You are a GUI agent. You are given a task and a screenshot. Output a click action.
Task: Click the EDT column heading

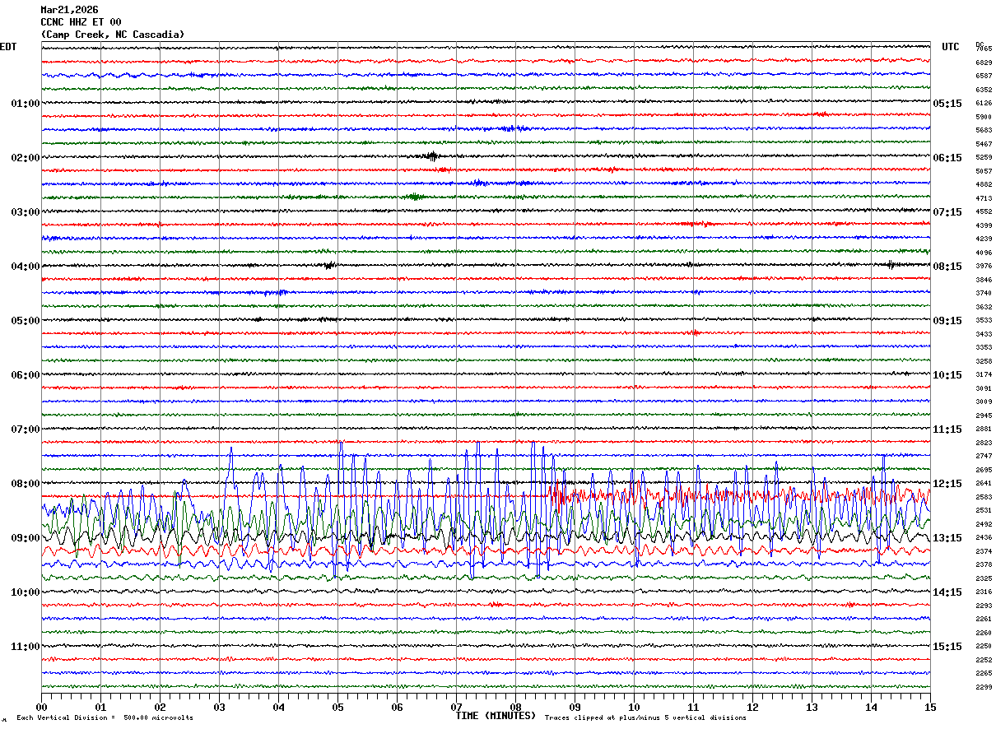[x=8, y=47]
